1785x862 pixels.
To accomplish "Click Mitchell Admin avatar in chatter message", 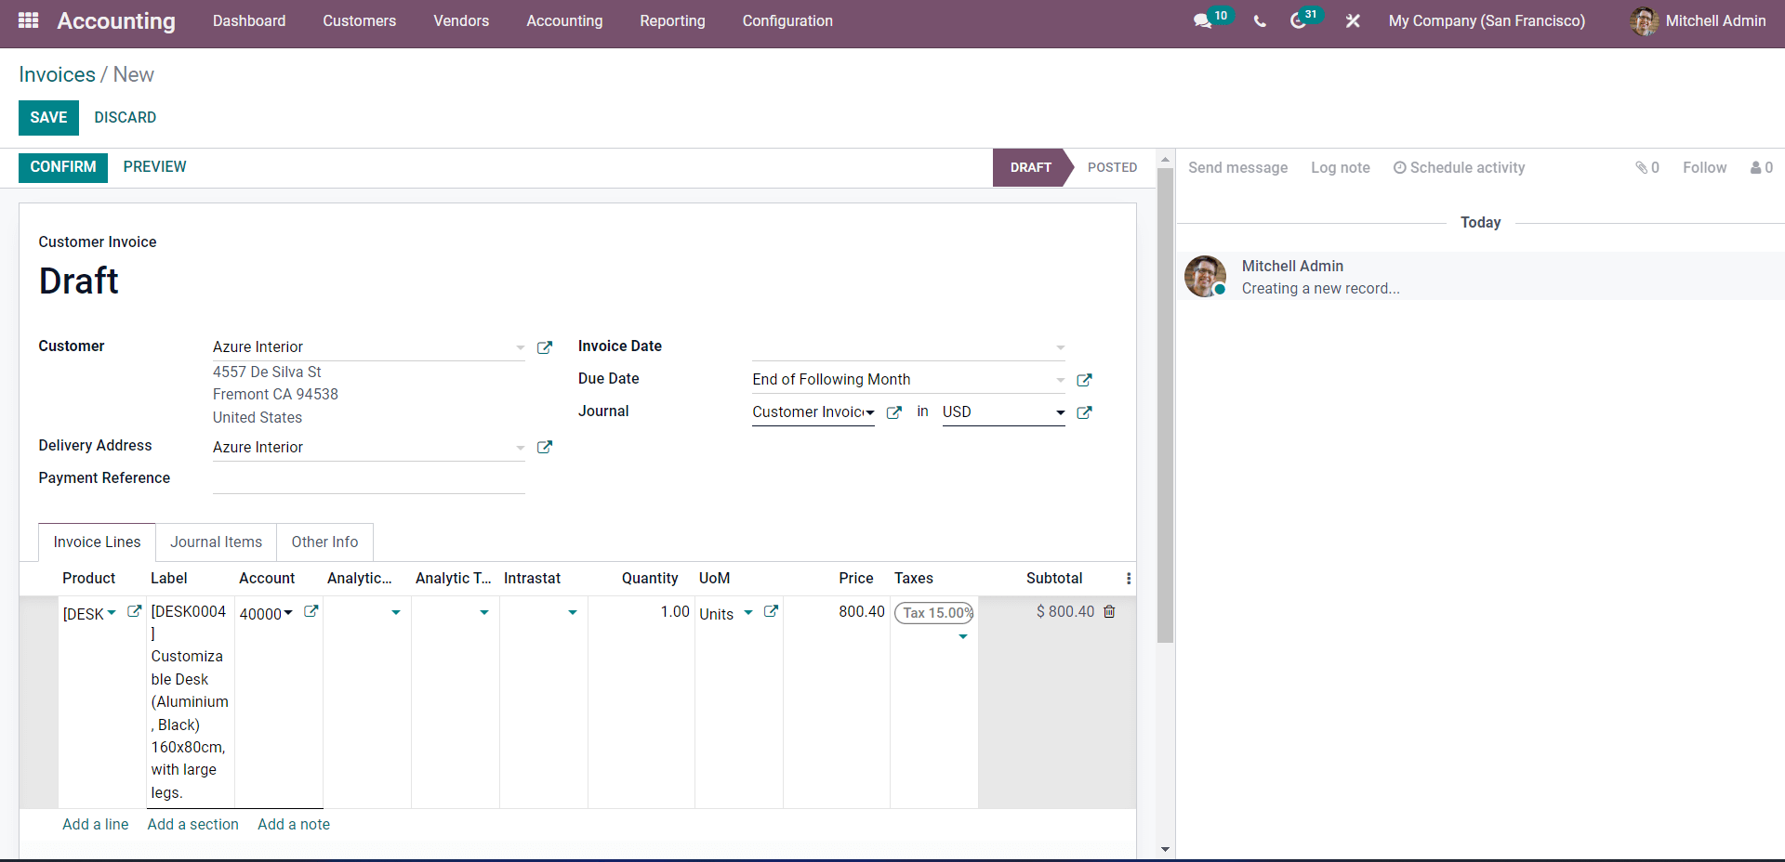I will (x=1205, y=276).
